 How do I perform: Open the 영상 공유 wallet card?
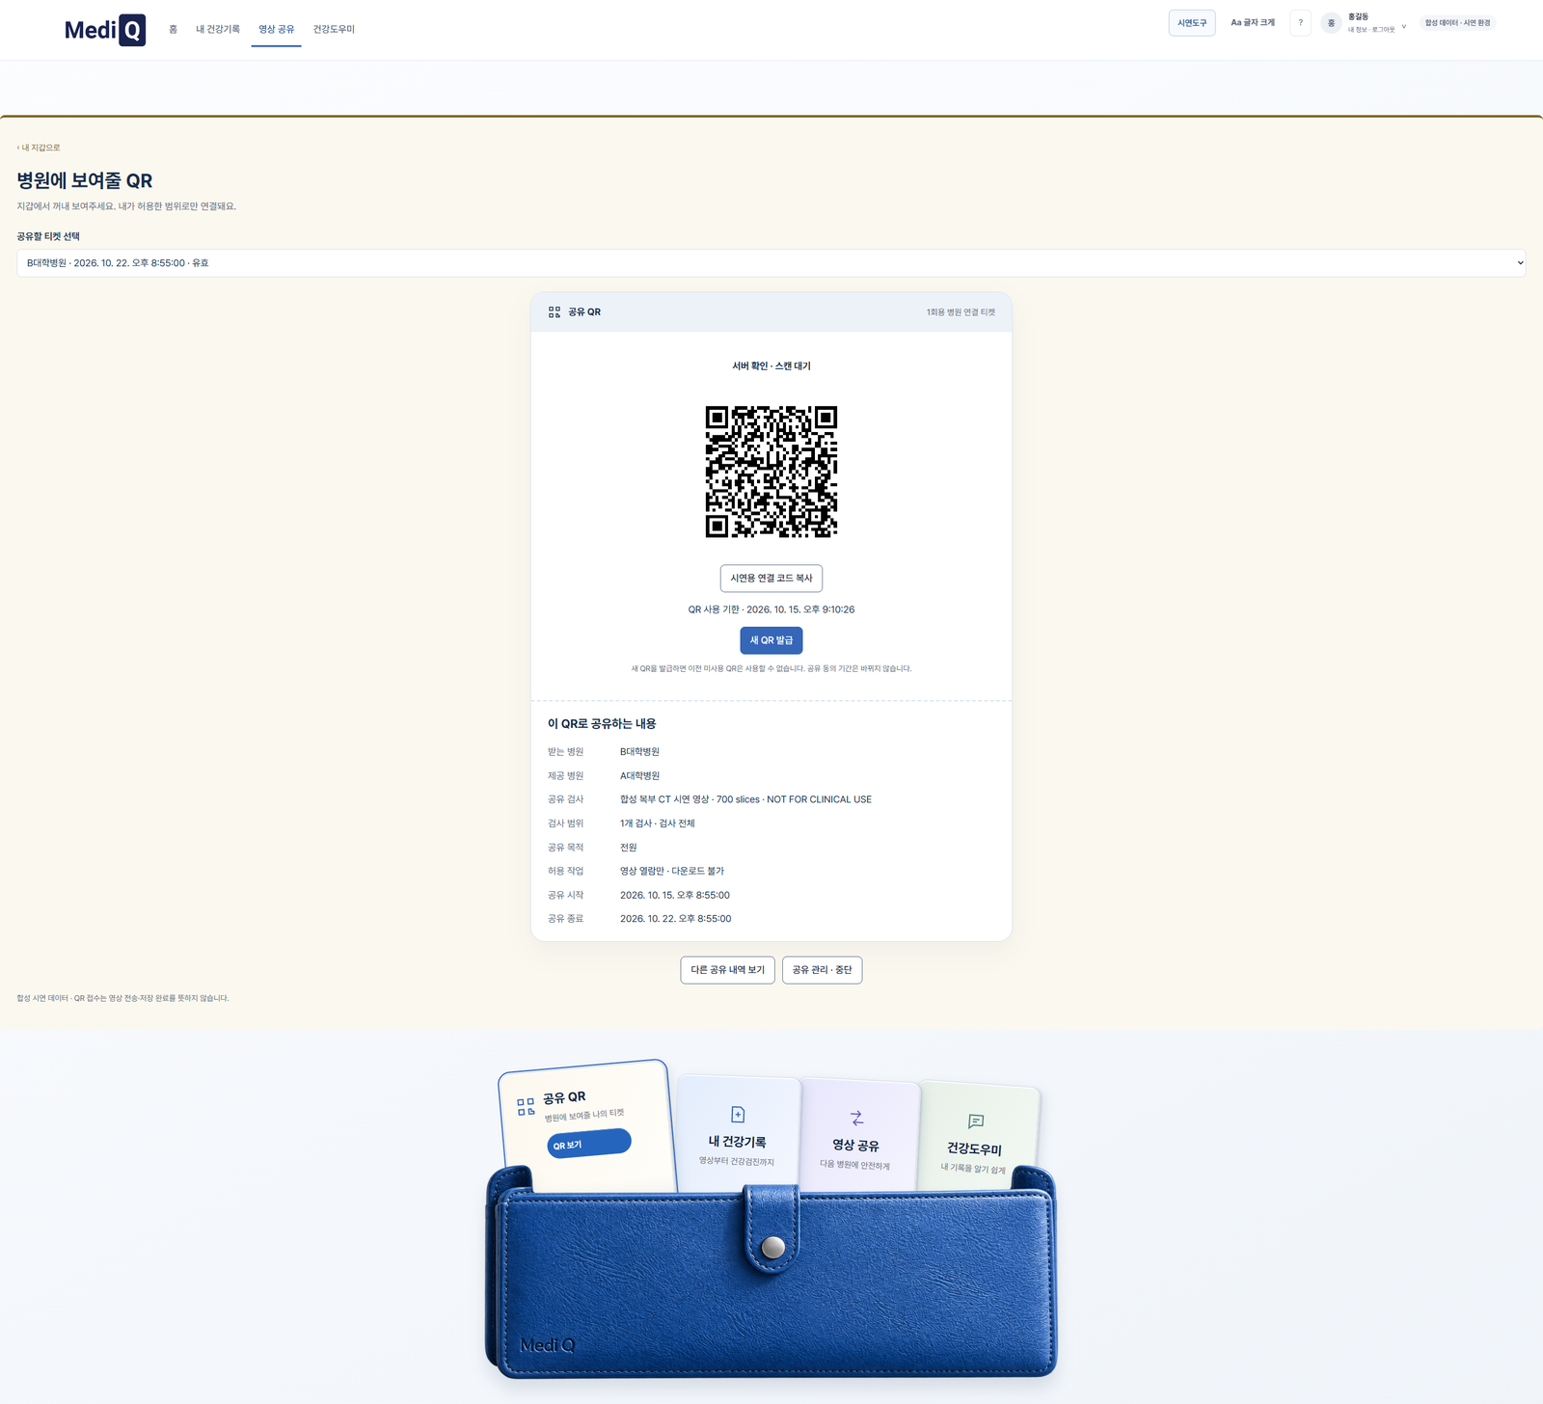click(856, 1136)
